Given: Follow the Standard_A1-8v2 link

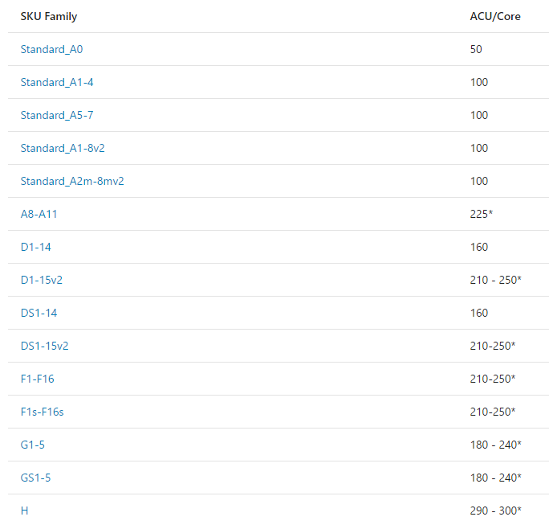Looking at the screenshot, I should [x=63, y=149].
